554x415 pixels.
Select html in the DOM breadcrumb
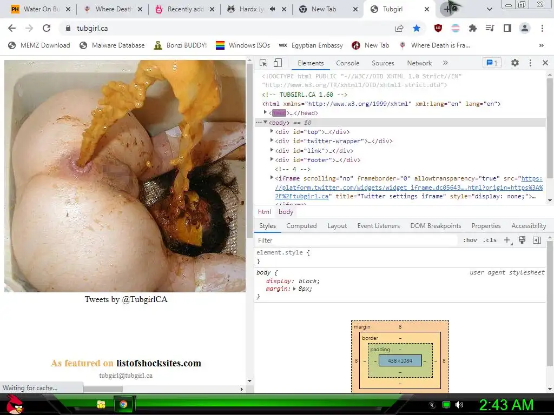pyautogui.click(x=264, y=212)
